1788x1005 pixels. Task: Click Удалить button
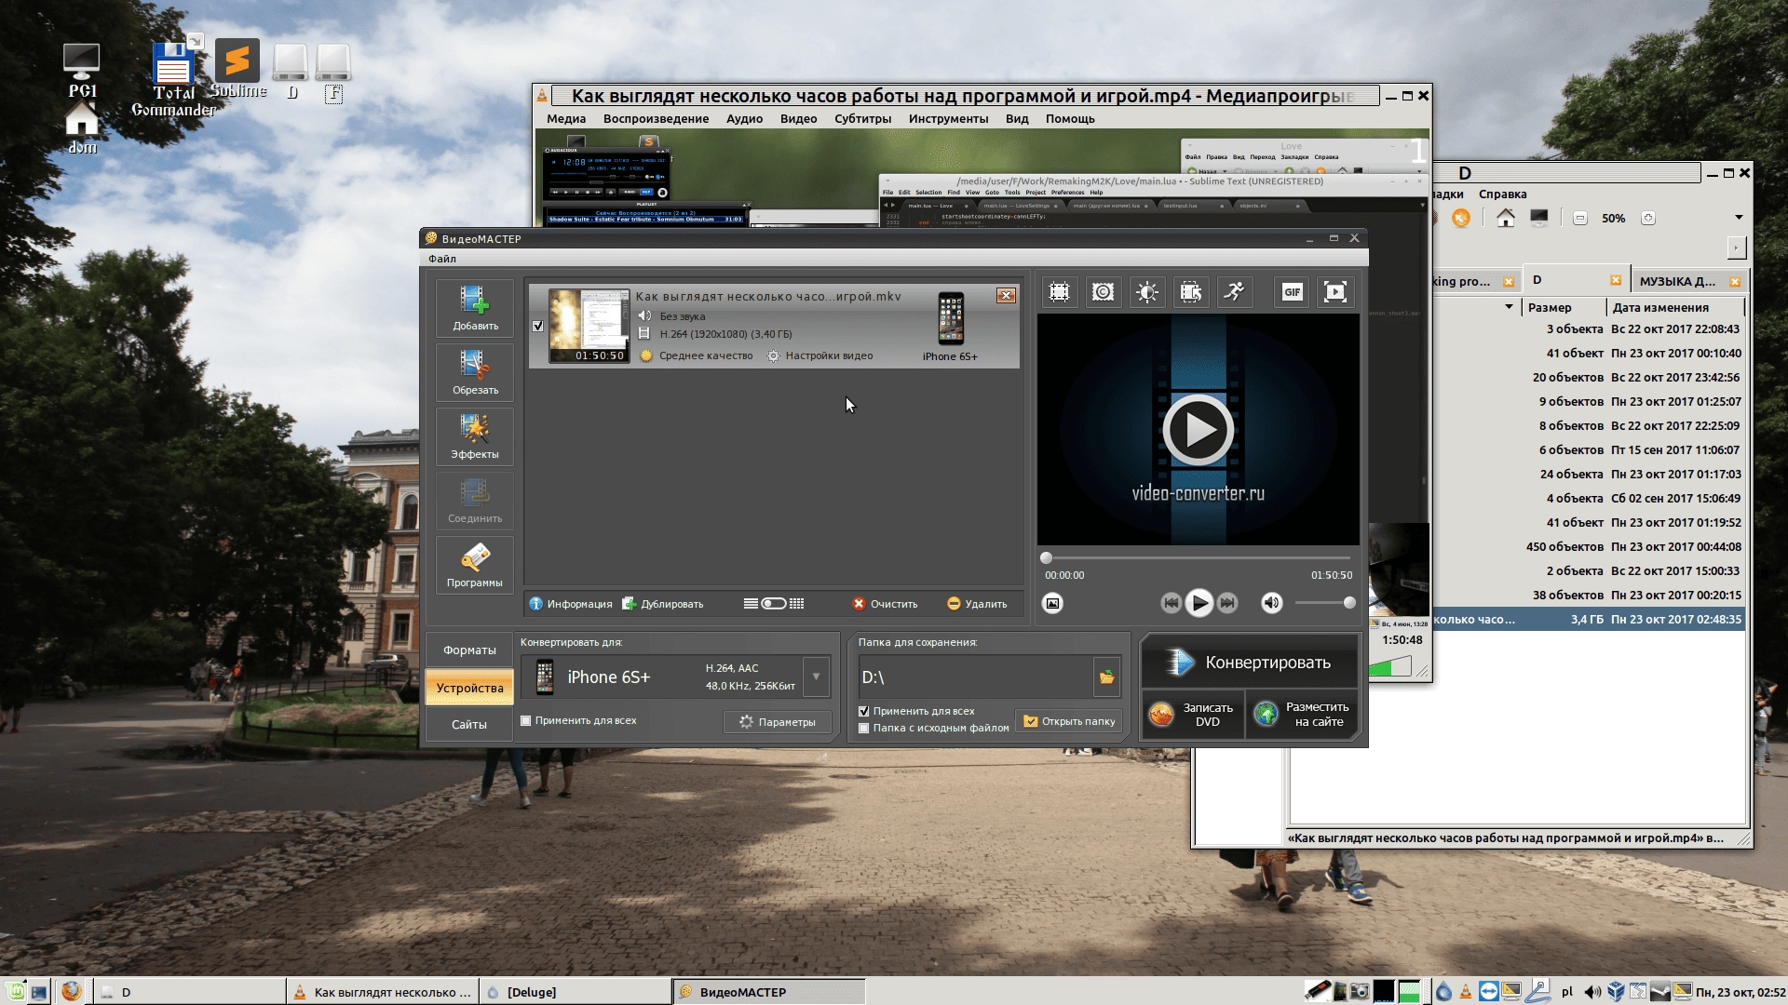coord(977,604)
